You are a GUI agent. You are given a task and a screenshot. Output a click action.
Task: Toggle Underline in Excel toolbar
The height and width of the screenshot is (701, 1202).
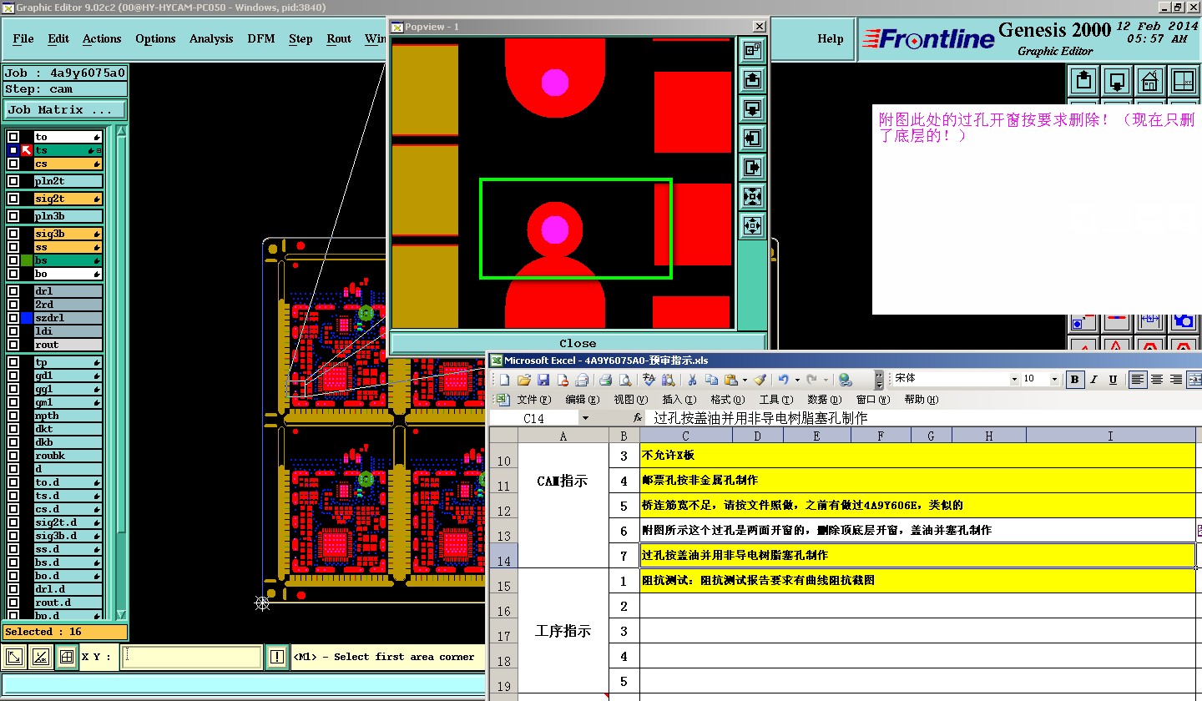point(1113,380)
